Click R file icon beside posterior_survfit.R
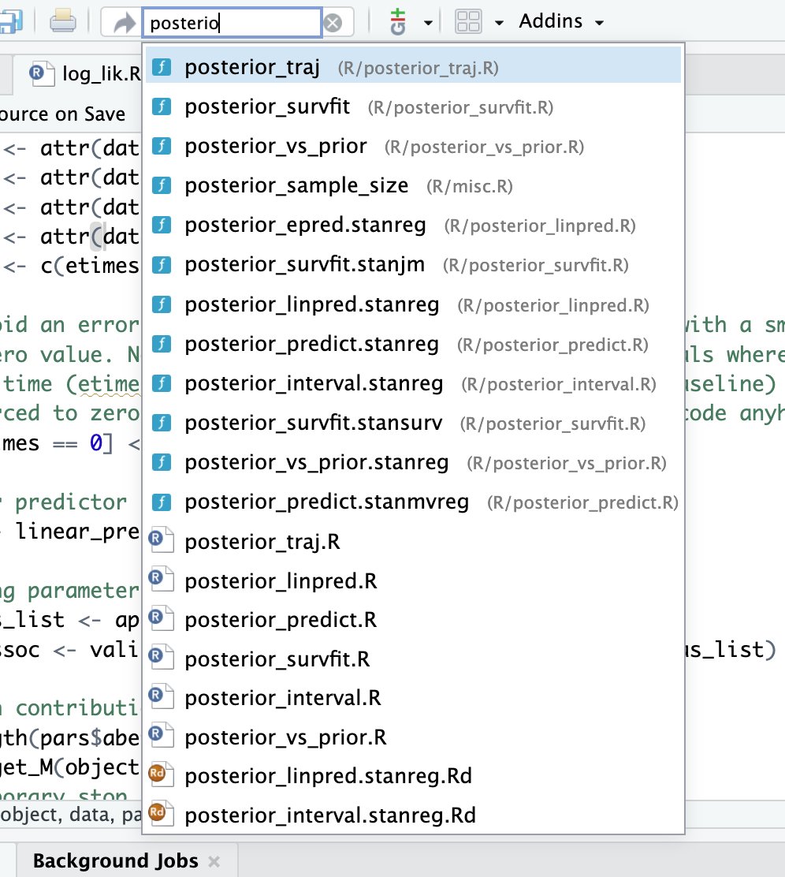 click(161, 659)
